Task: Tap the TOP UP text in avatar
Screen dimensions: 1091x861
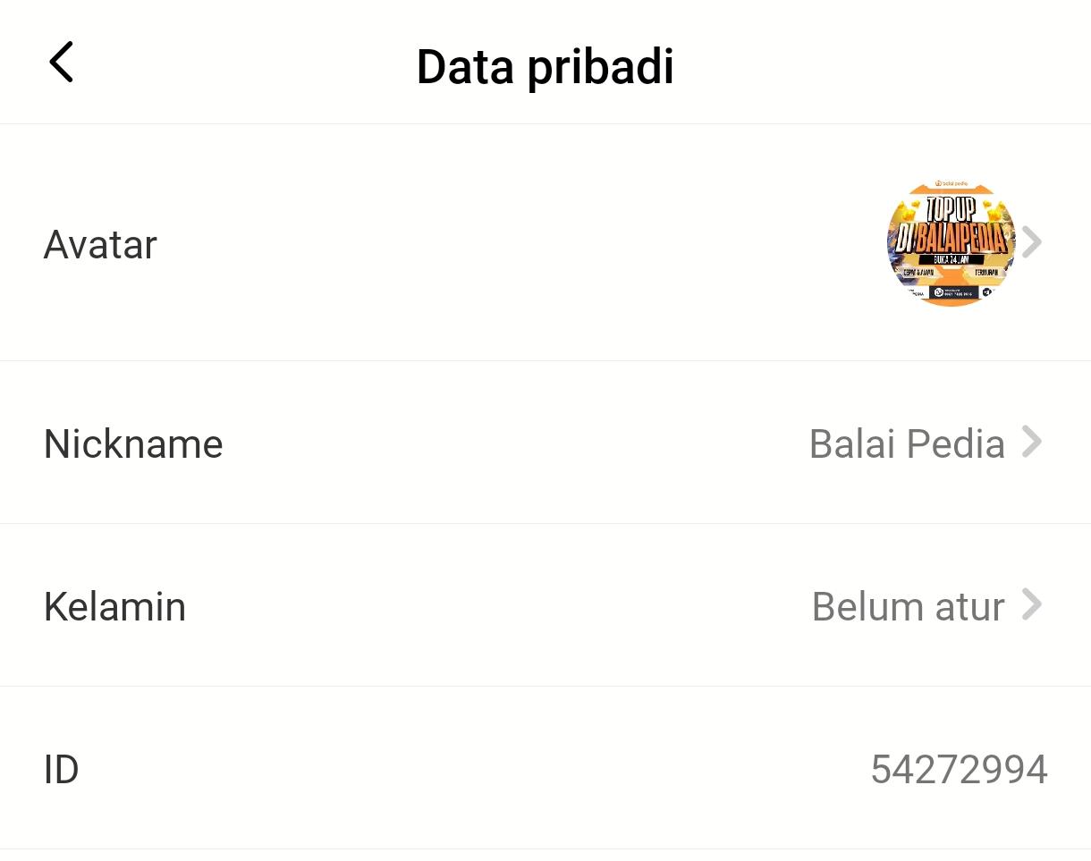Action: click(951, 209)
